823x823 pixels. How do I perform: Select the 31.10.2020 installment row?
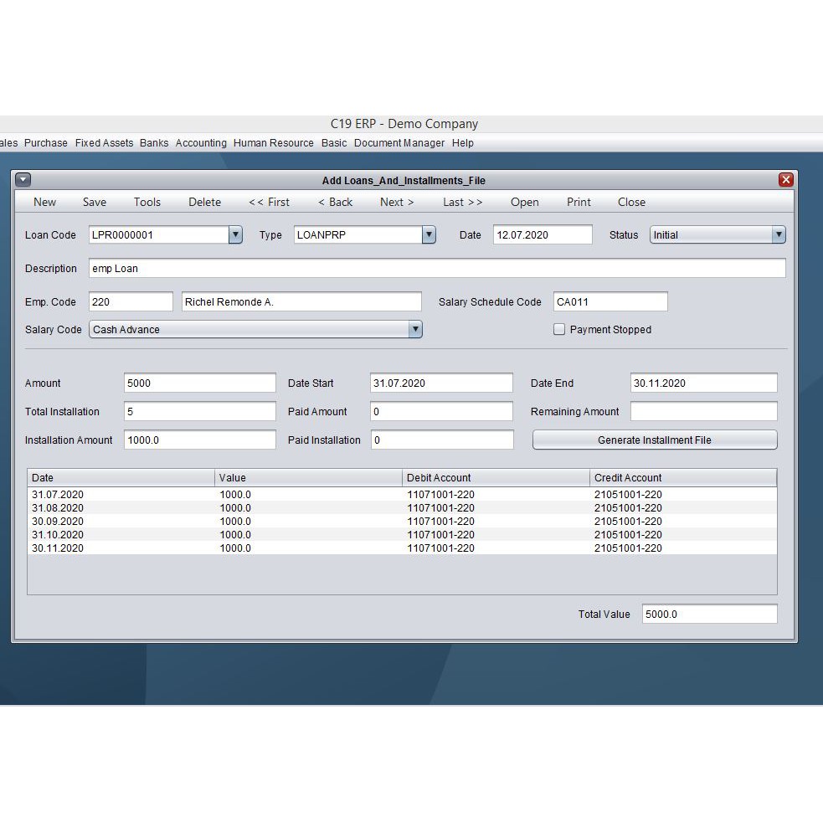tap(402, 534)
